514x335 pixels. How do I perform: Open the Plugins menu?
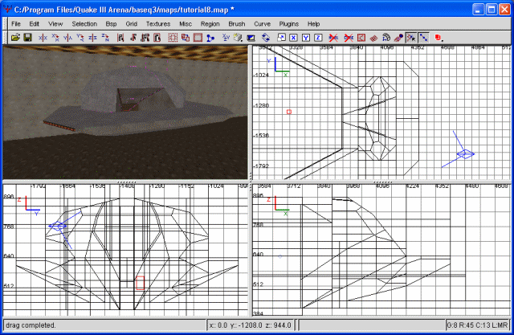(x=289, y=24)
